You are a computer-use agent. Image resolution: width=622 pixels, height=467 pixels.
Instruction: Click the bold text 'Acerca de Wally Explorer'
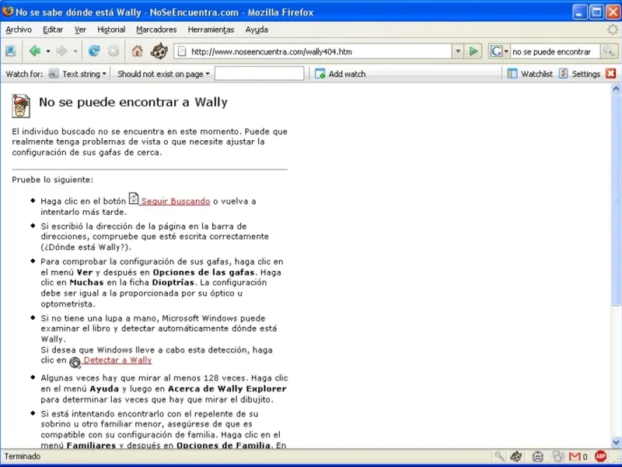coord(227,388)
